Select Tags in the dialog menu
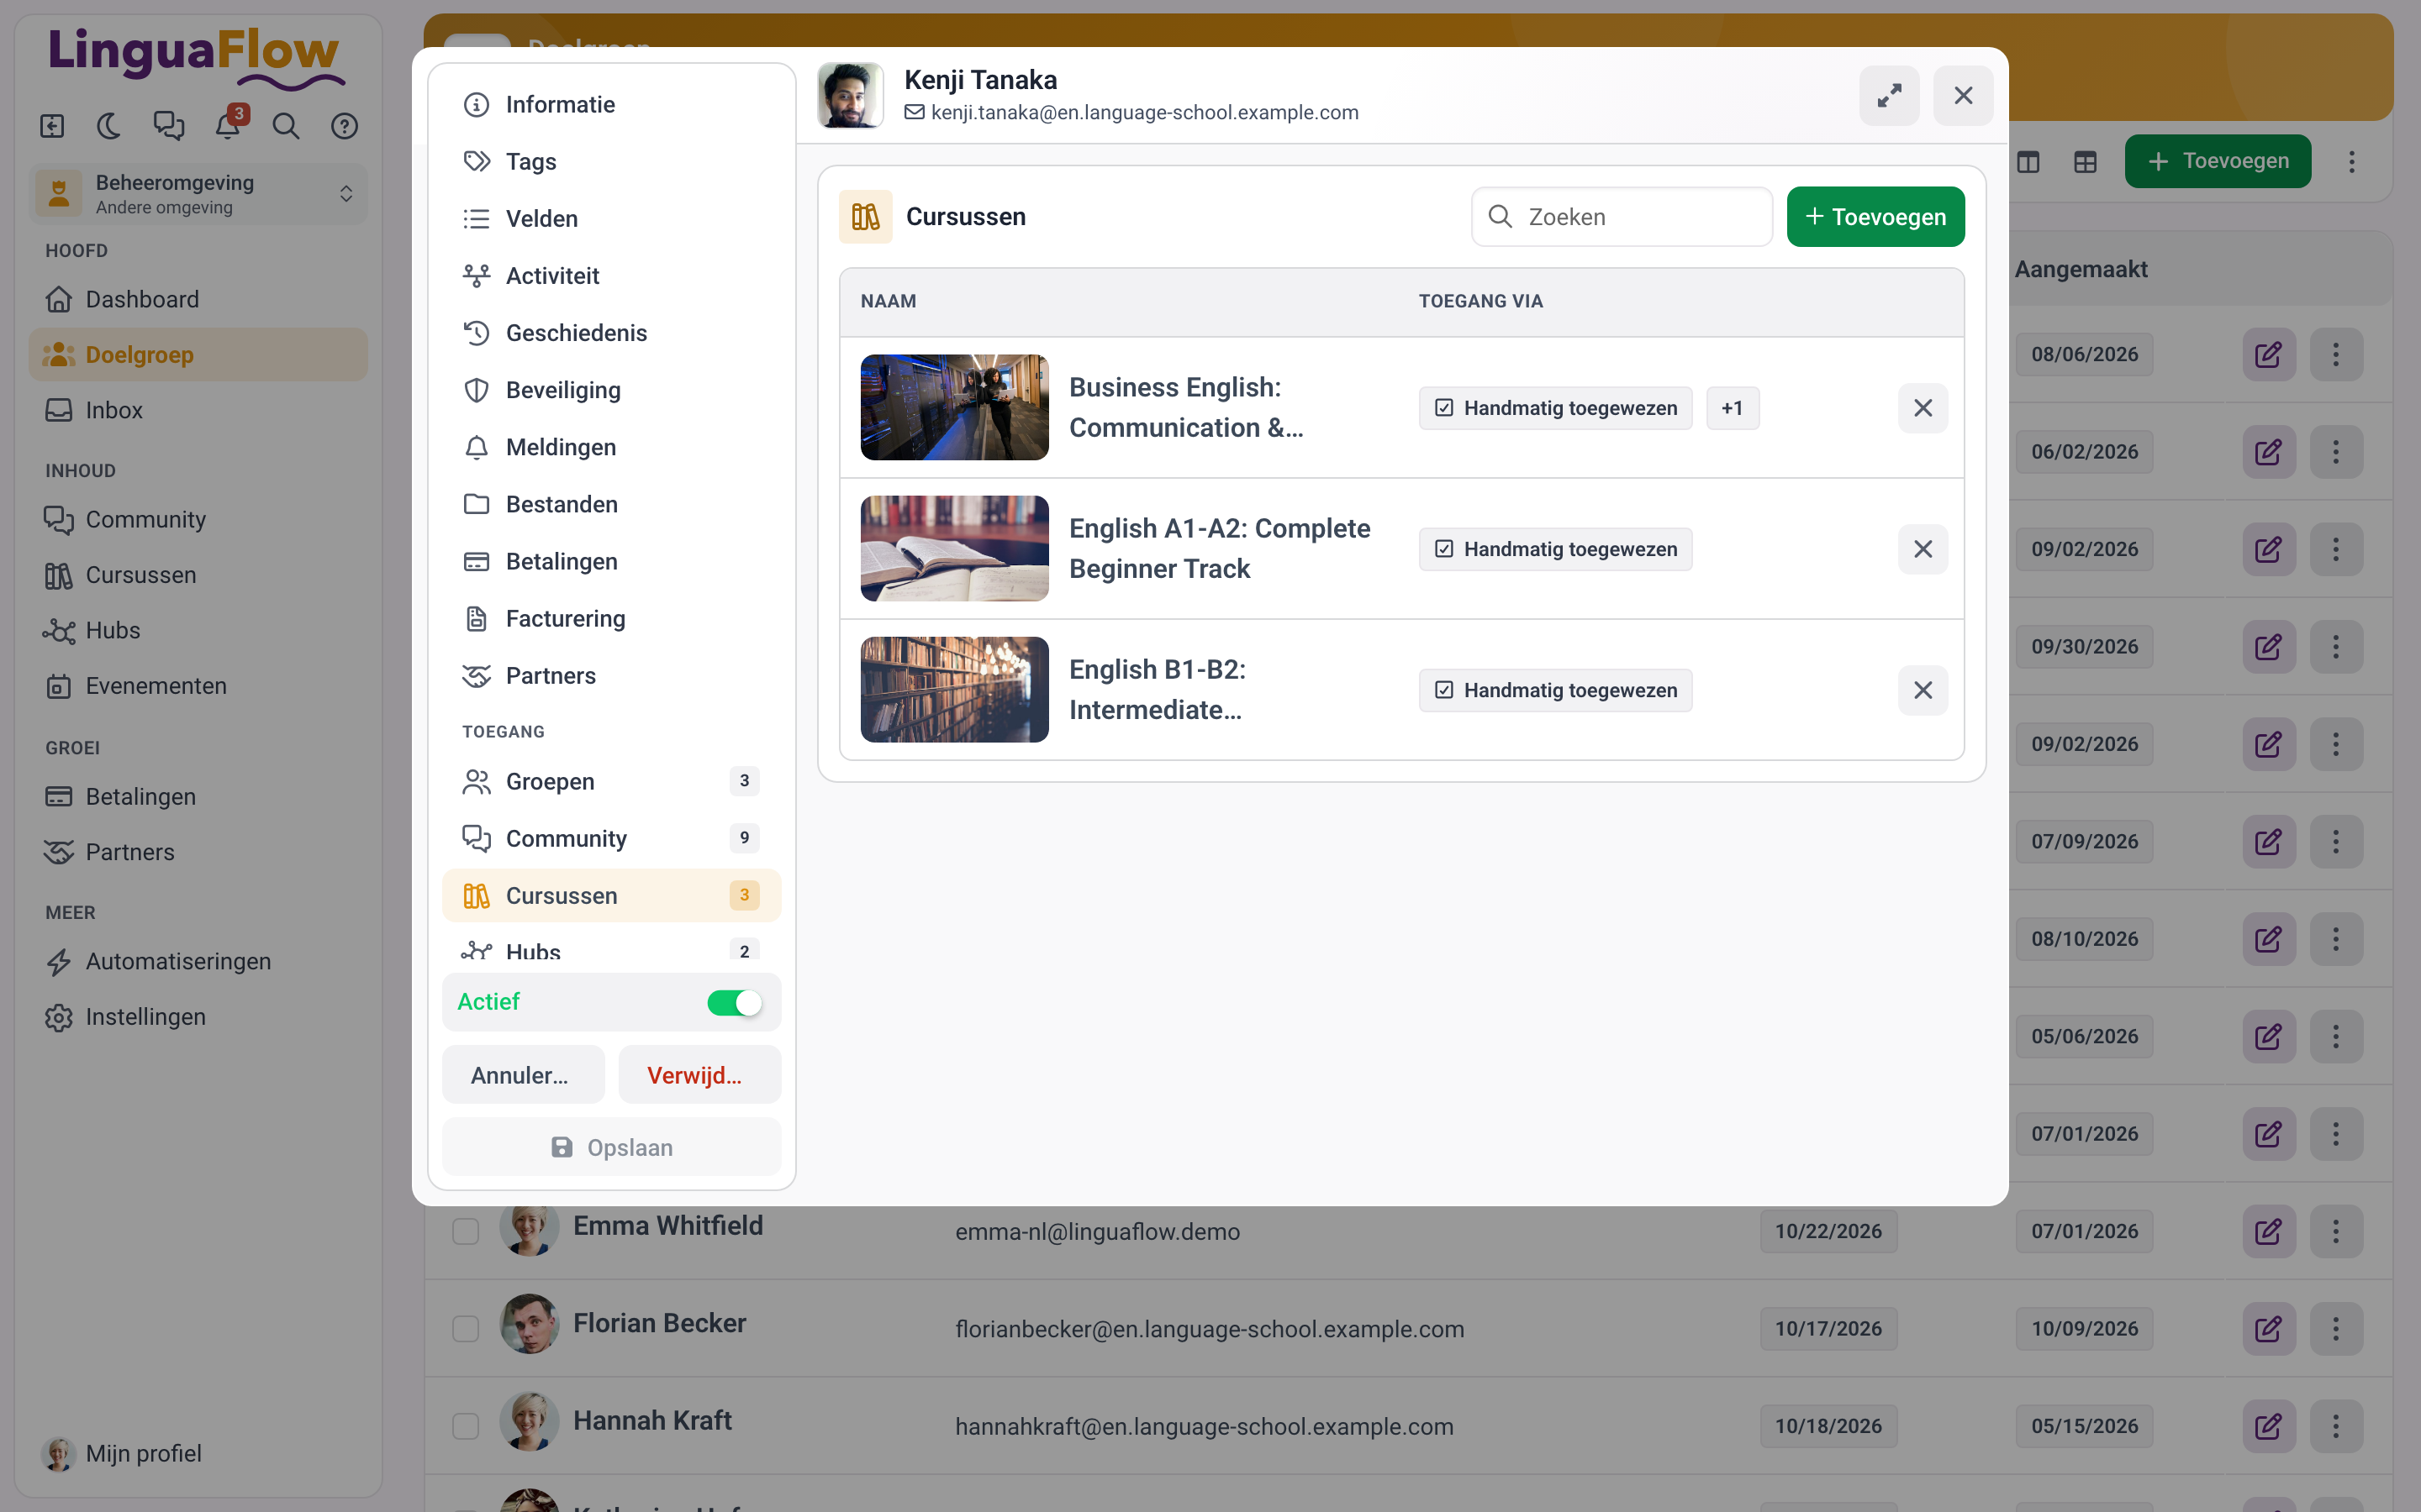 pos(611,161)
